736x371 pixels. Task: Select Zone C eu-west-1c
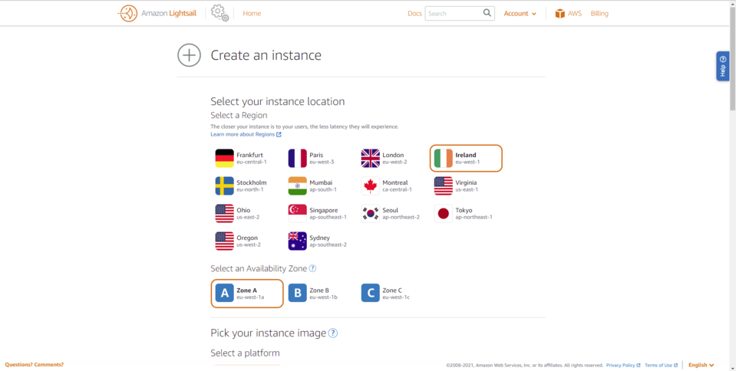[392, 294]
